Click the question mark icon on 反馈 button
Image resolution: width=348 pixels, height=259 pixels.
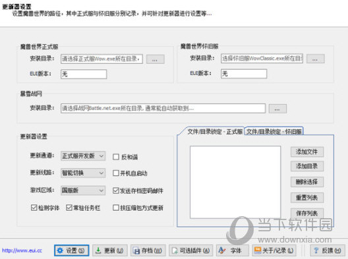point(316,250)
